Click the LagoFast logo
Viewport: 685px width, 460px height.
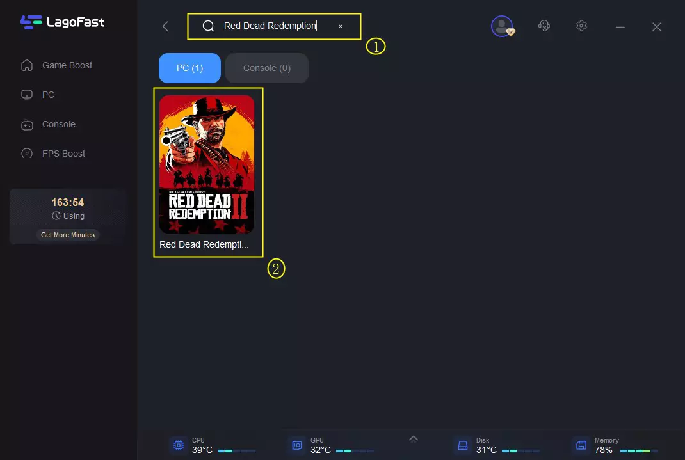[x=62, y=22]
